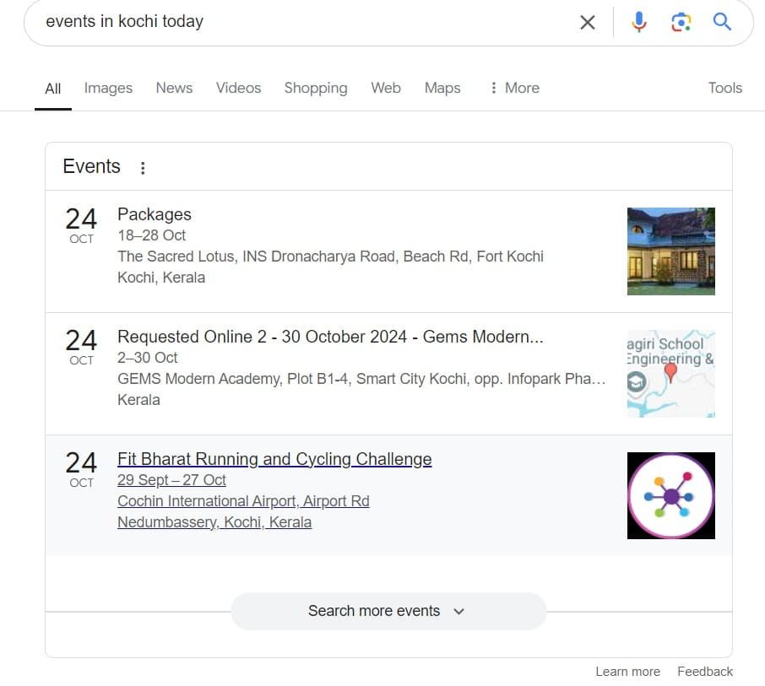
Task: Clear the search query with the X icon
Action: click(588, 23)
